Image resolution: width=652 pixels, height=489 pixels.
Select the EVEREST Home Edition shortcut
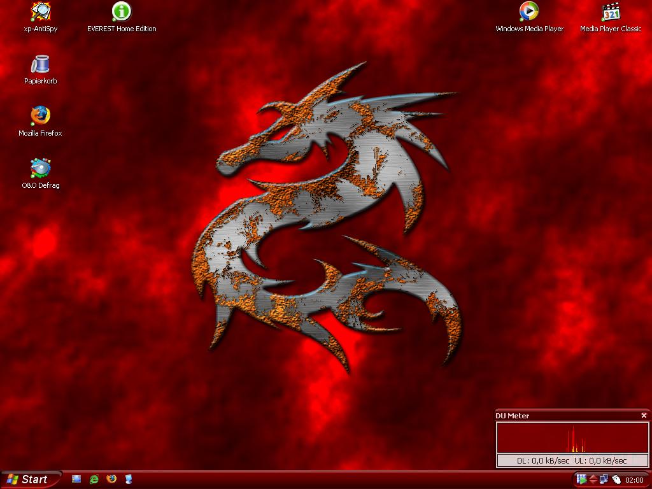122,12
